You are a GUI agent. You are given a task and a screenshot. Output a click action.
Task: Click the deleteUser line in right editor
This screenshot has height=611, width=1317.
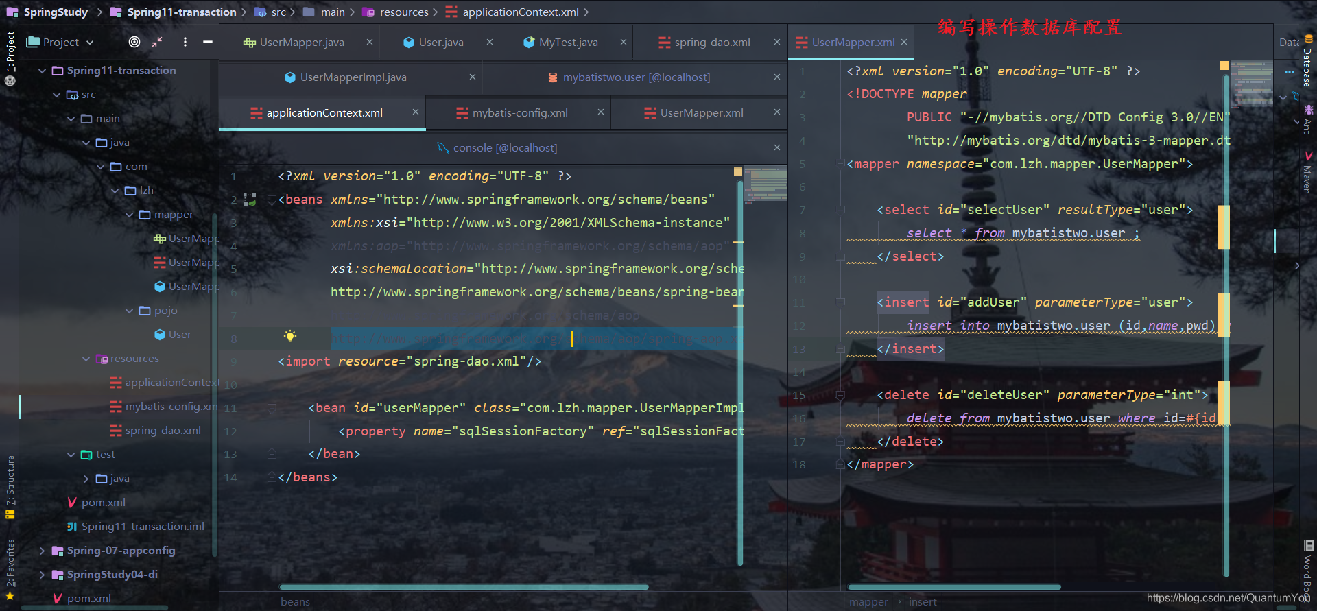(1043, 395)
